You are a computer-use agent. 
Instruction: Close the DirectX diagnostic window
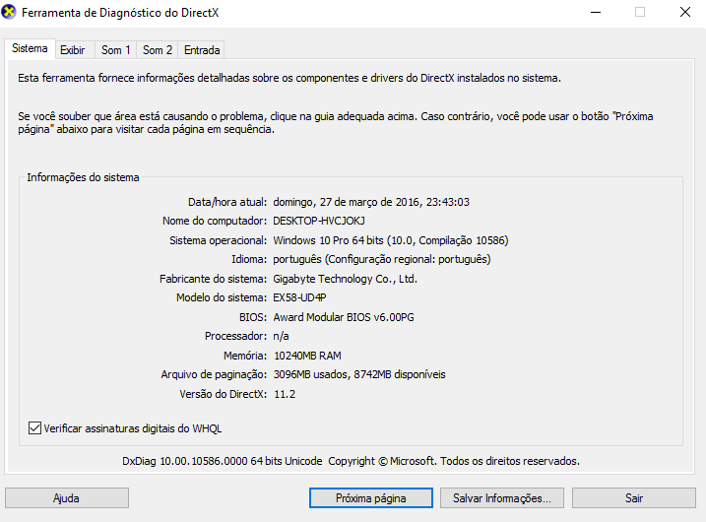[x=685, y=12]
